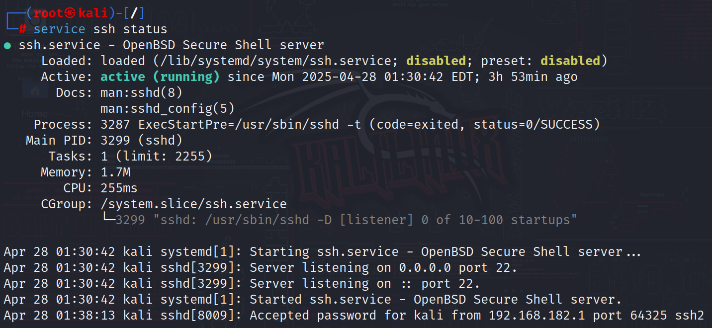Click the "service" command word in prompt
Screen dimensions: 712x328
coord(59,29)
